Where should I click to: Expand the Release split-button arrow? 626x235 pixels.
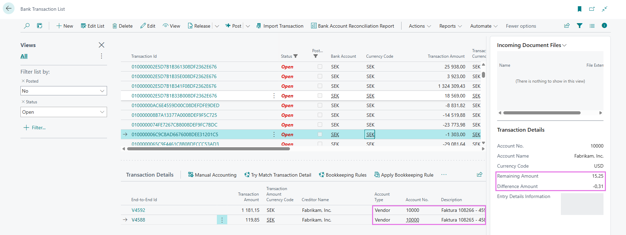(217, 26)
